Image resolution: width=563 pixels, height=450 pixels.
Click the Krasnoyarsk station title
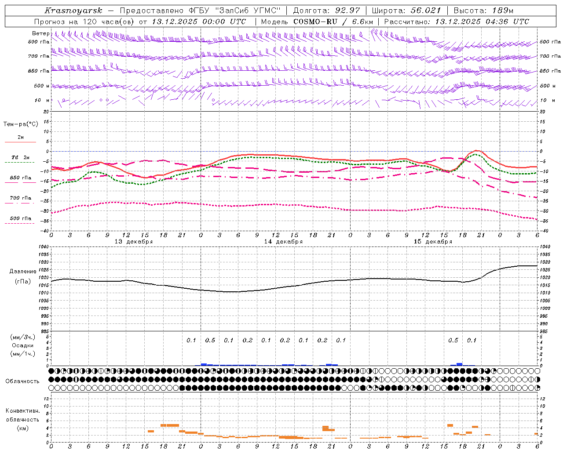pyautogui.click(x=73, y=11)
